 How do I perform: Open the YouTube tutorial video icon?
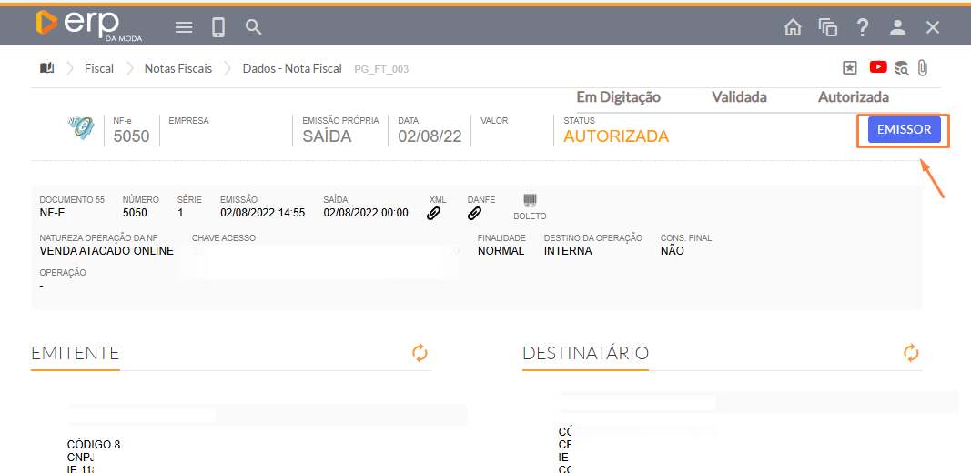878,67
